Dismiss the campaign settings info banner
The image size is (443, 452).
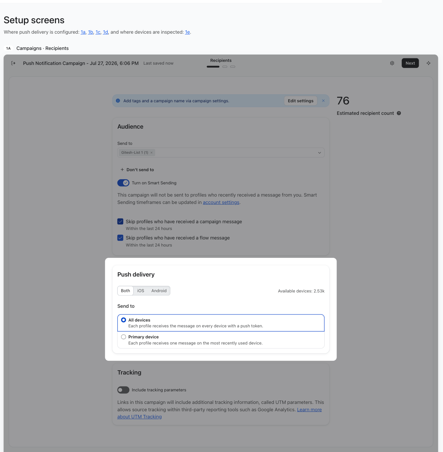(x=323, y=101)
